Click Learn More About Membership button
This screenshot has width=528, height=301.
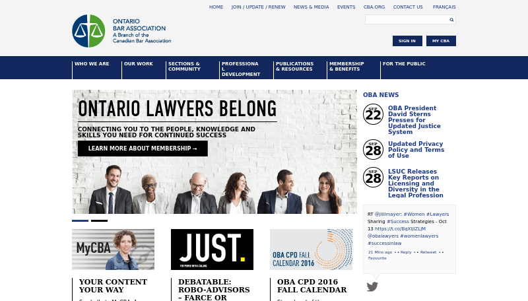tap(143, 149)
